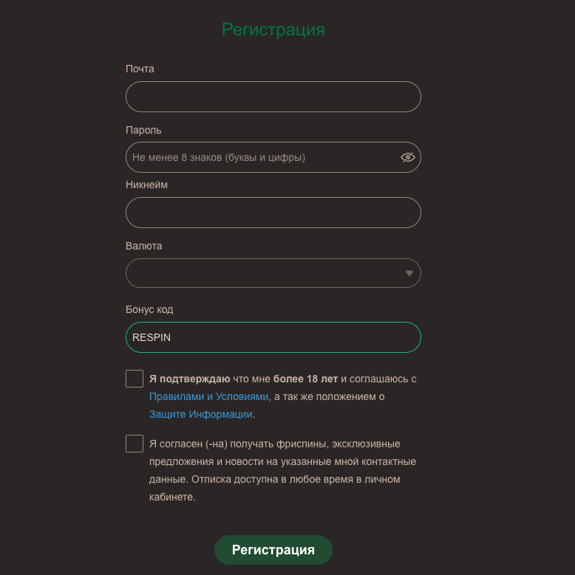Screen dimensions: 575x575
Task: Open the Защите Информации link
Action: point(200,414)
